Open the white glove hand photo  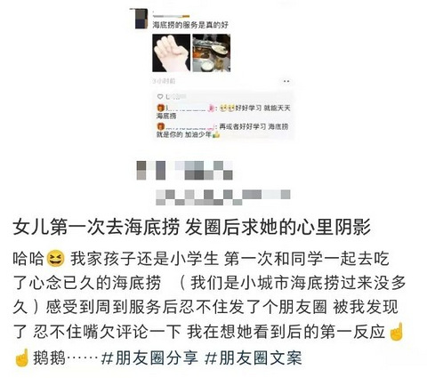(172, 53)
